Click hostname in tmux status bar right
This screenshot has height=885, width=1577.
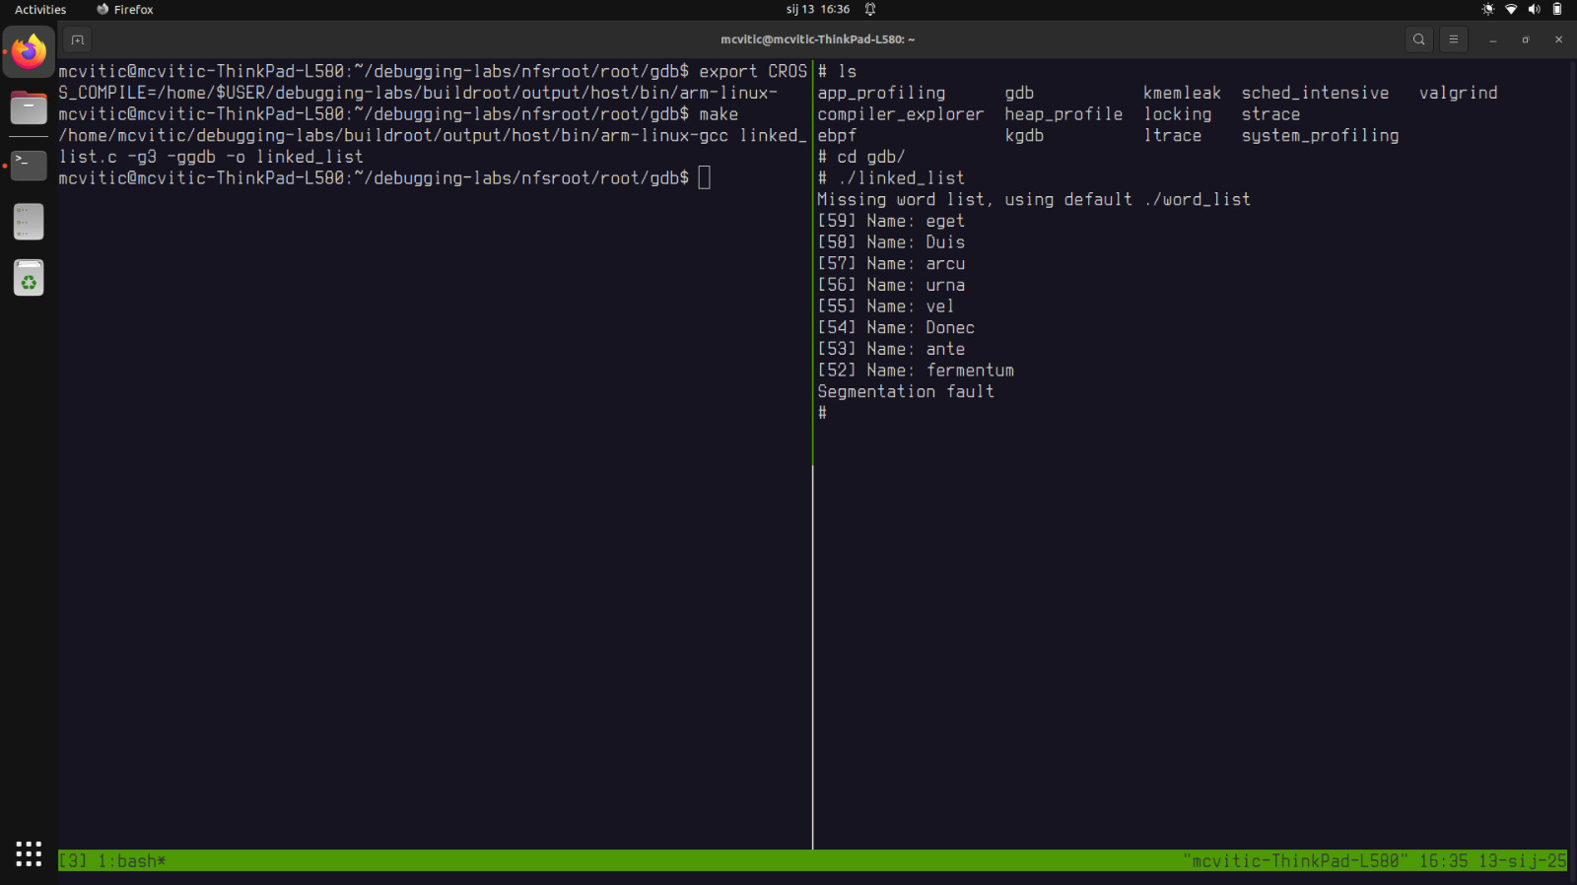click(1295, 860)
